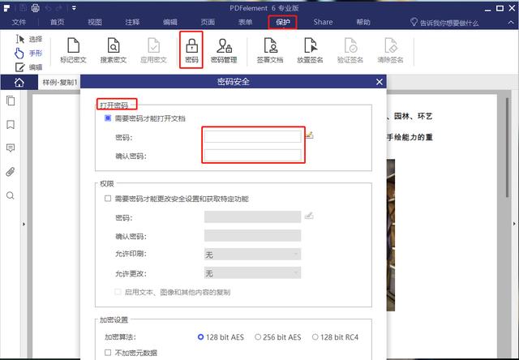Click the redo arrow in title bar
This screenshot has width=519, height=360.
(59, 8)
